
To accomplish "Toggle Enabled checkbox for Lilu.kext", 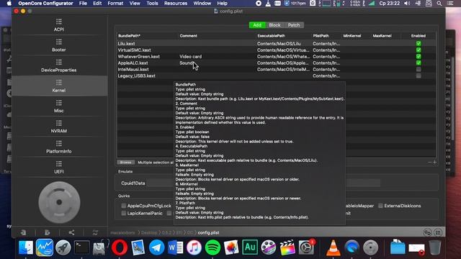I will pyautogui.click(x=419, y=43).
